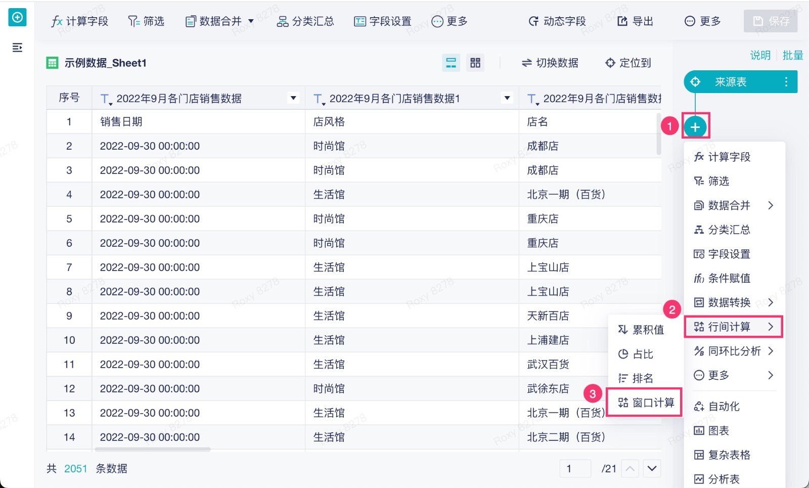Viewport: 809px width, 488px height.
Task: Click the 导出 export button
Action: pos(636,21)
